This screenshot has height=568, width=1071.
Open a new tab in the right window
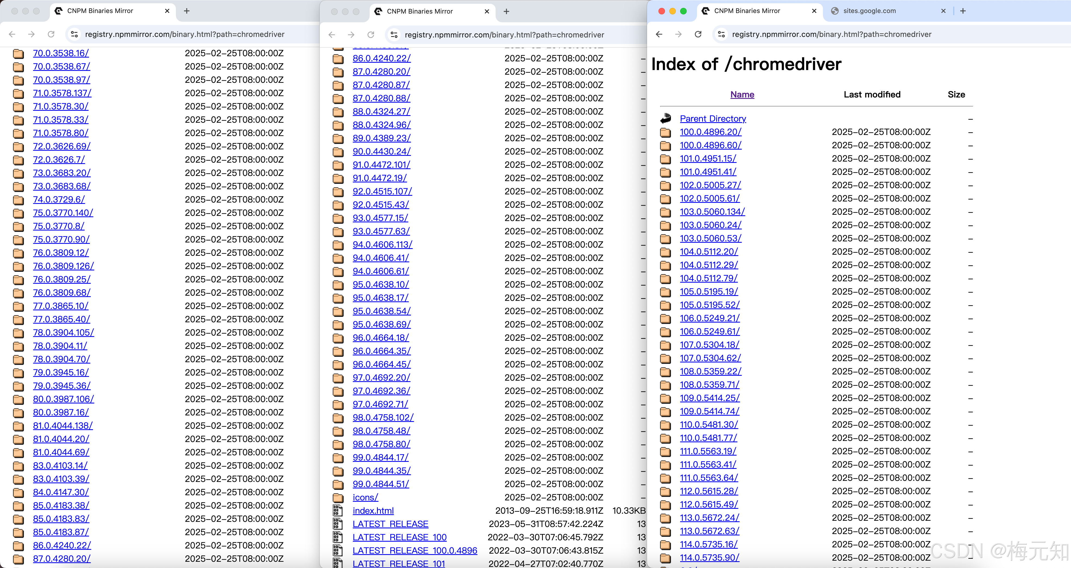(963, 11)
